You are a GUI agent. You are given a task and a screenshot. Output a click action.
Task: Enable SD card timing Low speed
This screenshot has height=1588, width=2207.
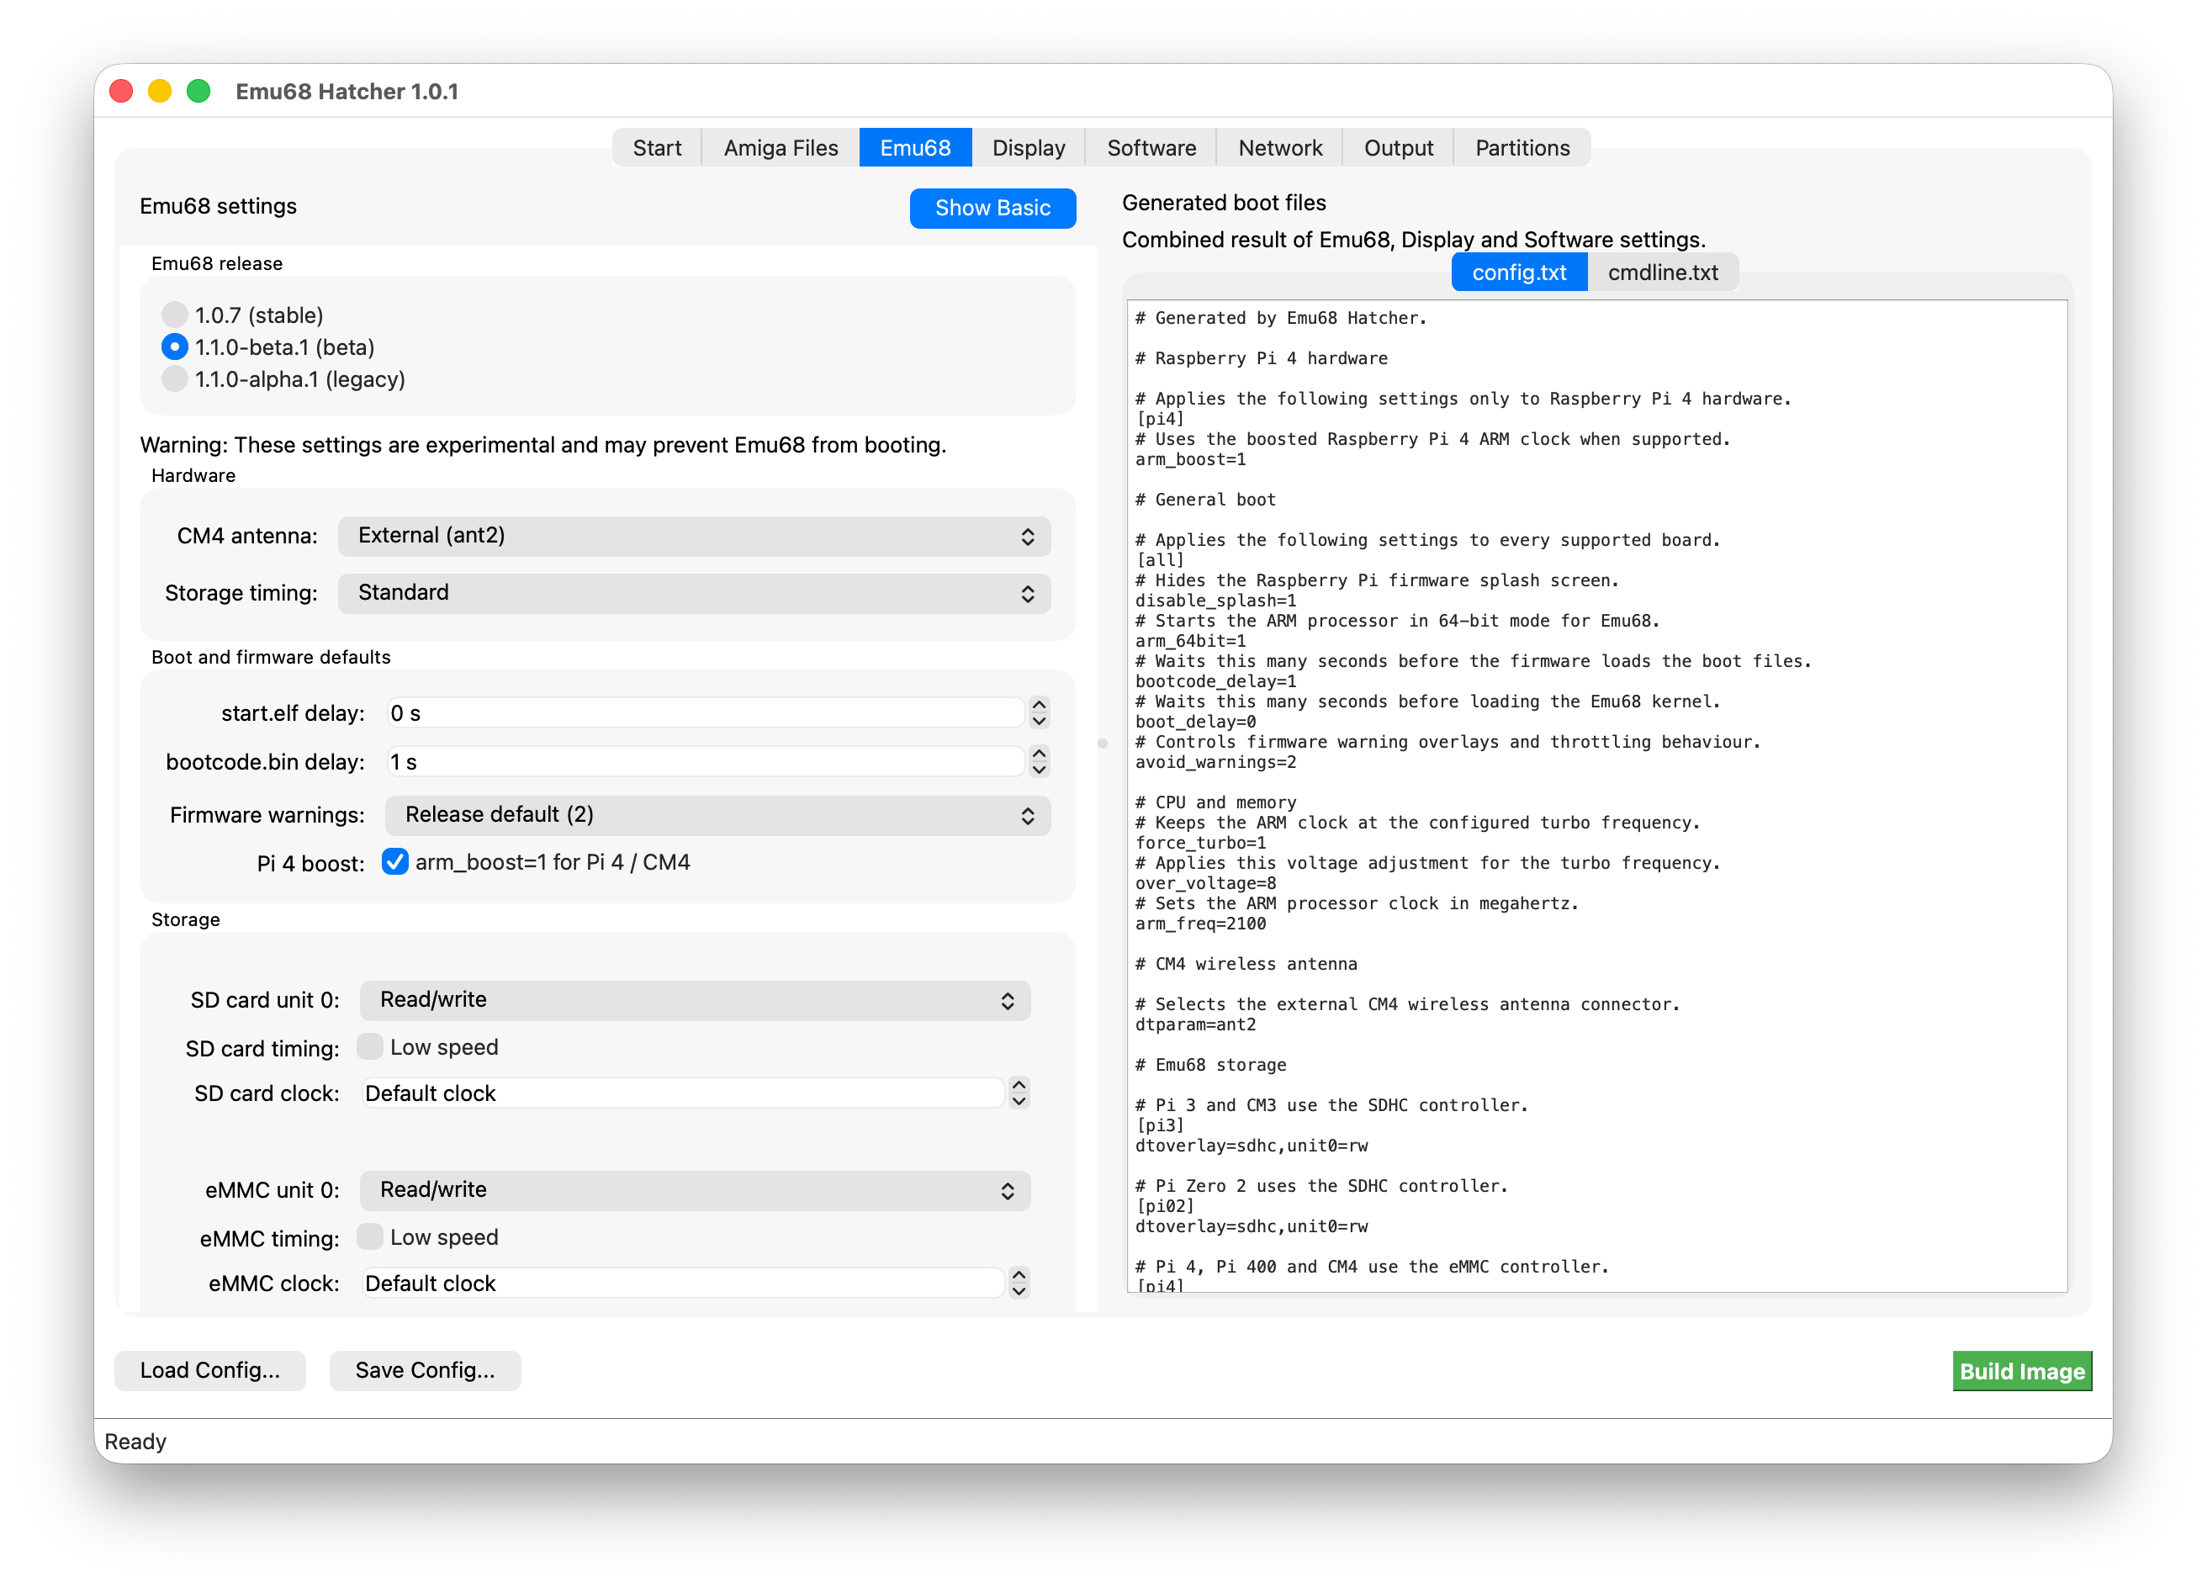coord(370,1047)
